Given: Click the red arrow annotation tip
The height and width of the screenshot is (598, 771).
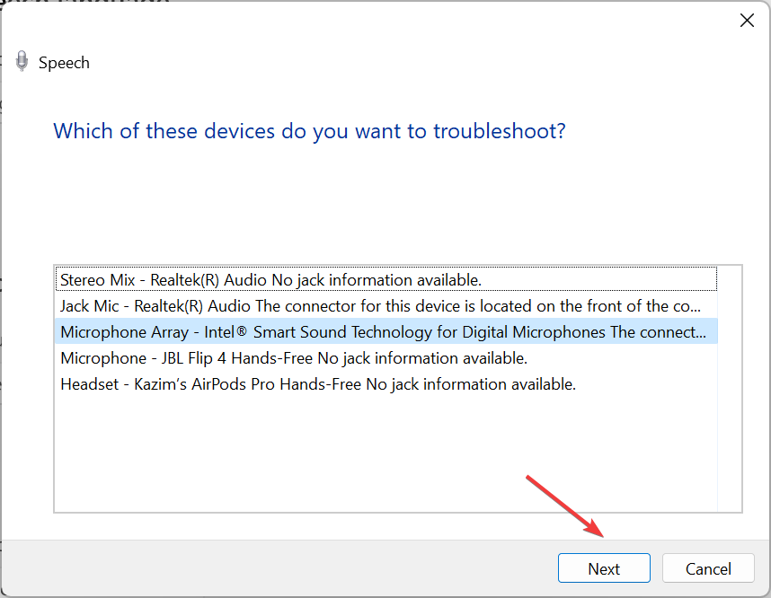Looking at the screenshot, I should (601, 535).
